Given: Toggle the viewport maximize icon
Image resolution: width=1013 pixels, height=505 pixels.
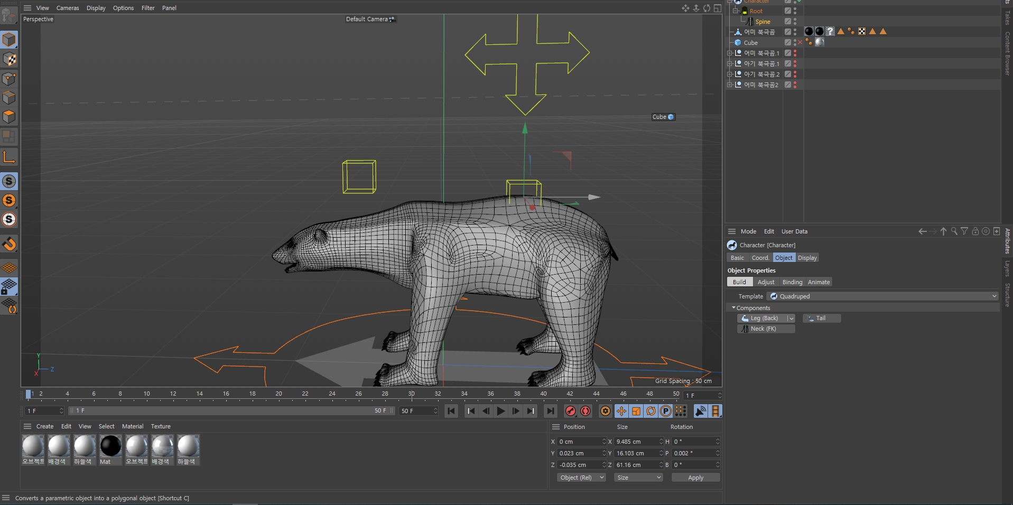Looking at the screenshot, I should coord(717,8).
